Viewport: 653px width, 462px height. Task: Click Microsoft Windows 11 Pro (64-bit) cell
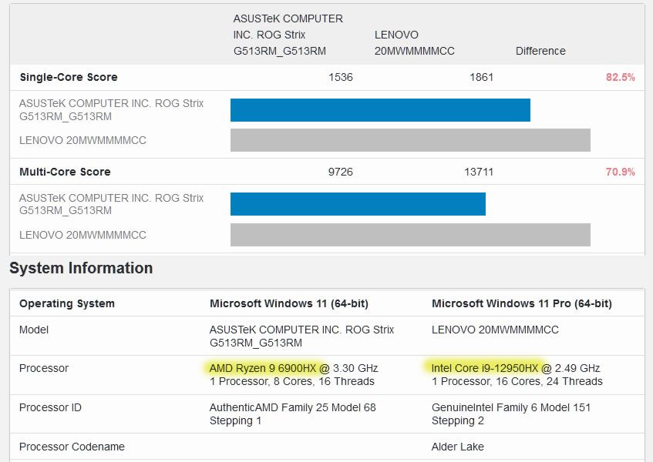(522, 303)
